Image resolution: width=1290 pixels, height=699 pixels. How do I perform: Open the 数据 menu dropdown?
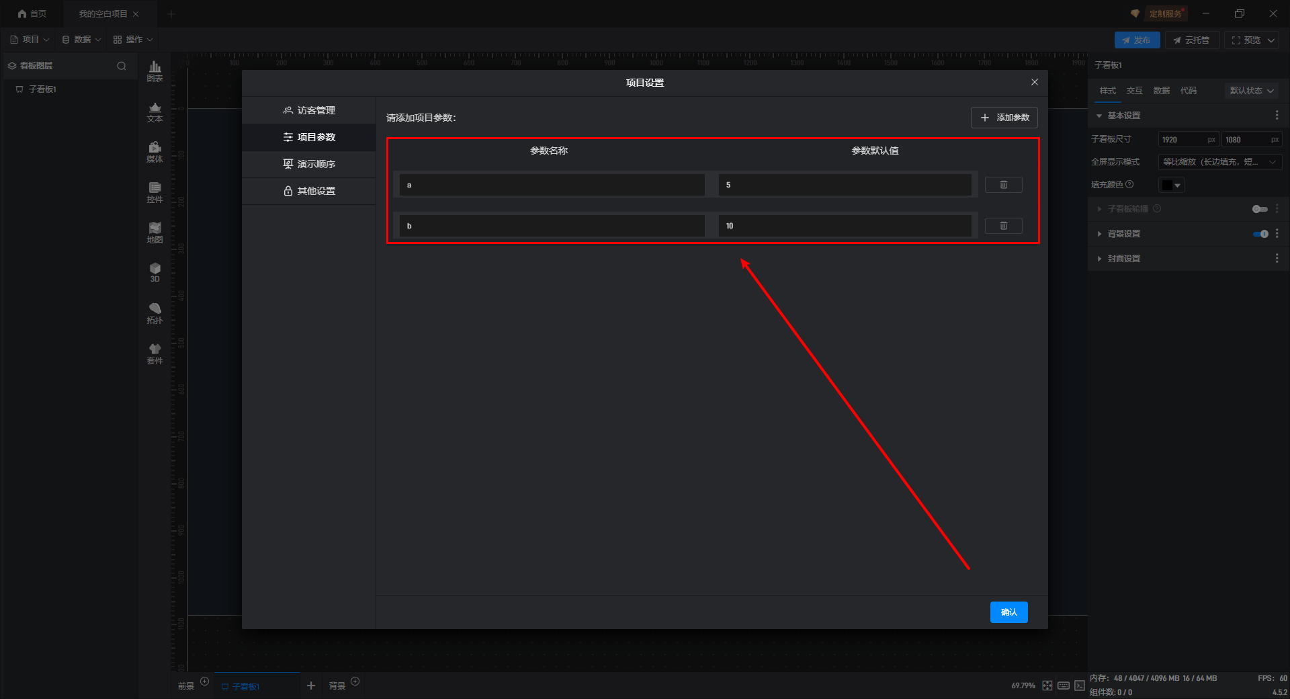coord(81,40)
